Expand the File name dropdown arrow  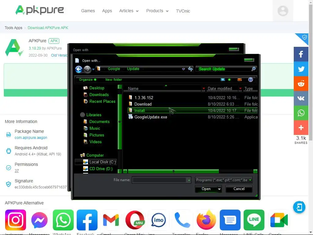[x=189, y=180]
